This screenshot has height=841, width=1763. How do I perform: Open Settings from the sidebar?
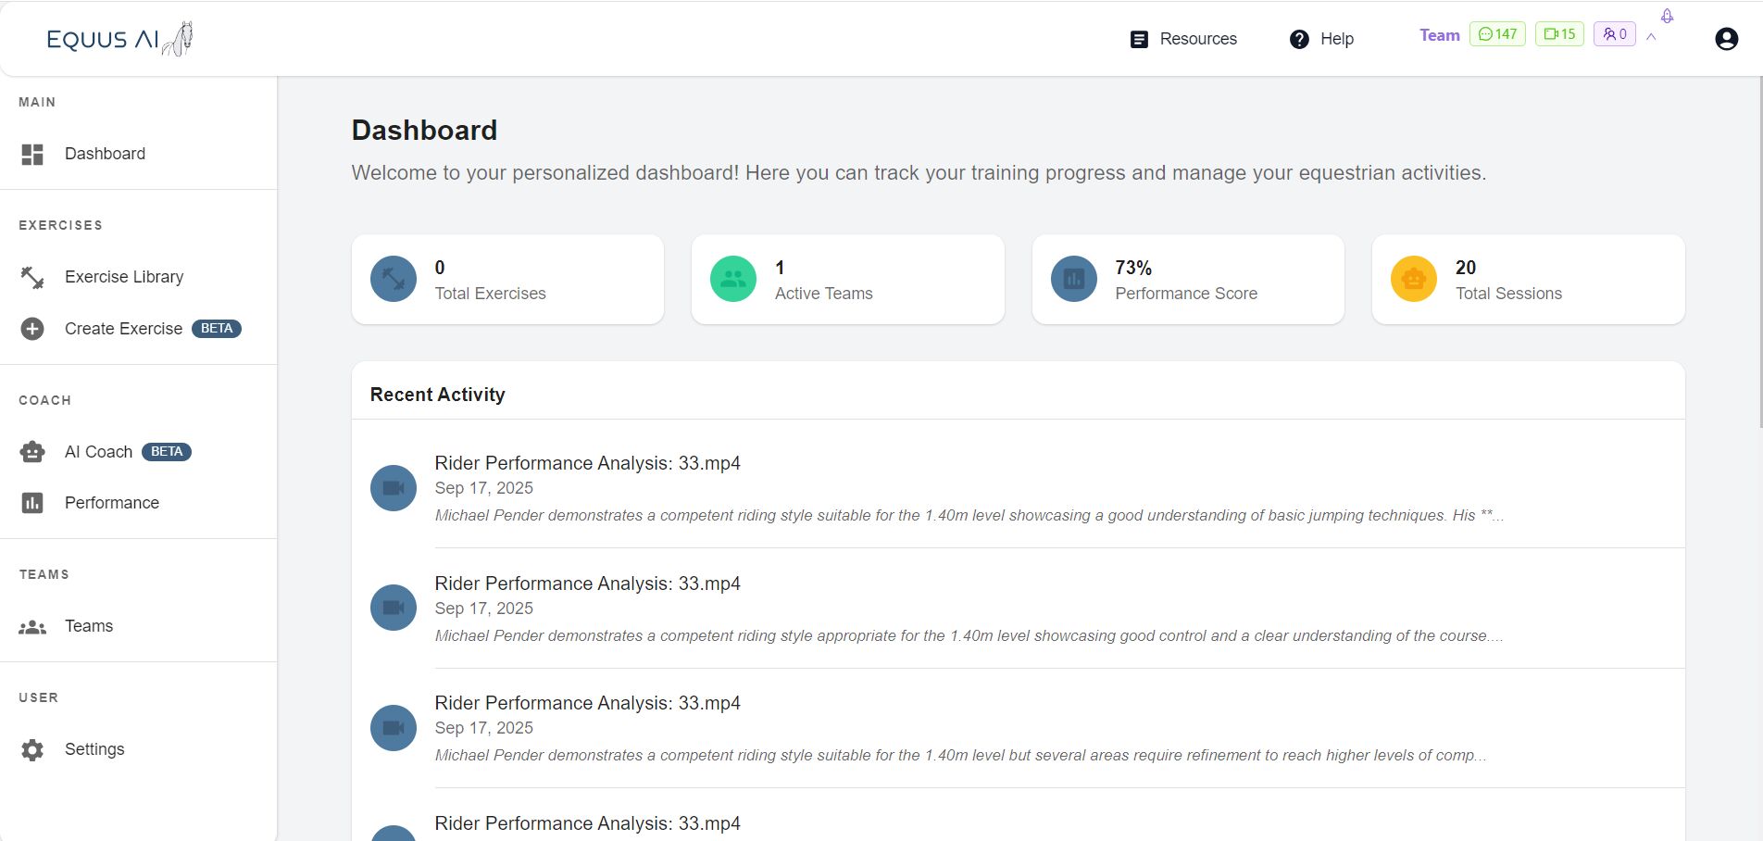click(94, 749)
